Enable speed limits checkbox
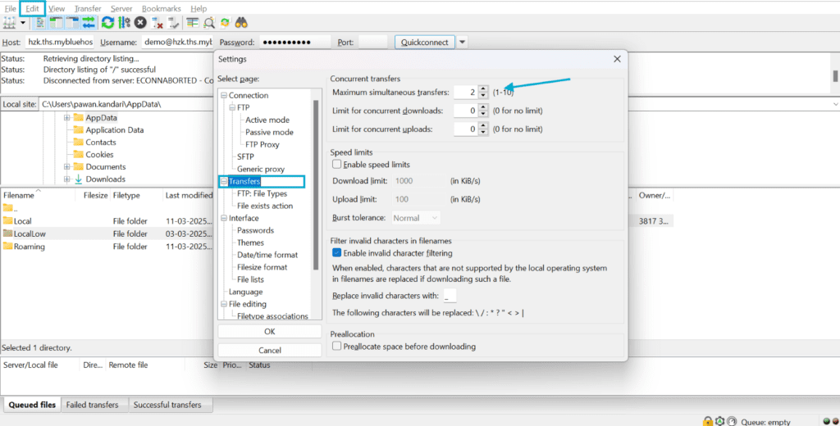 [x=336, y=165]
